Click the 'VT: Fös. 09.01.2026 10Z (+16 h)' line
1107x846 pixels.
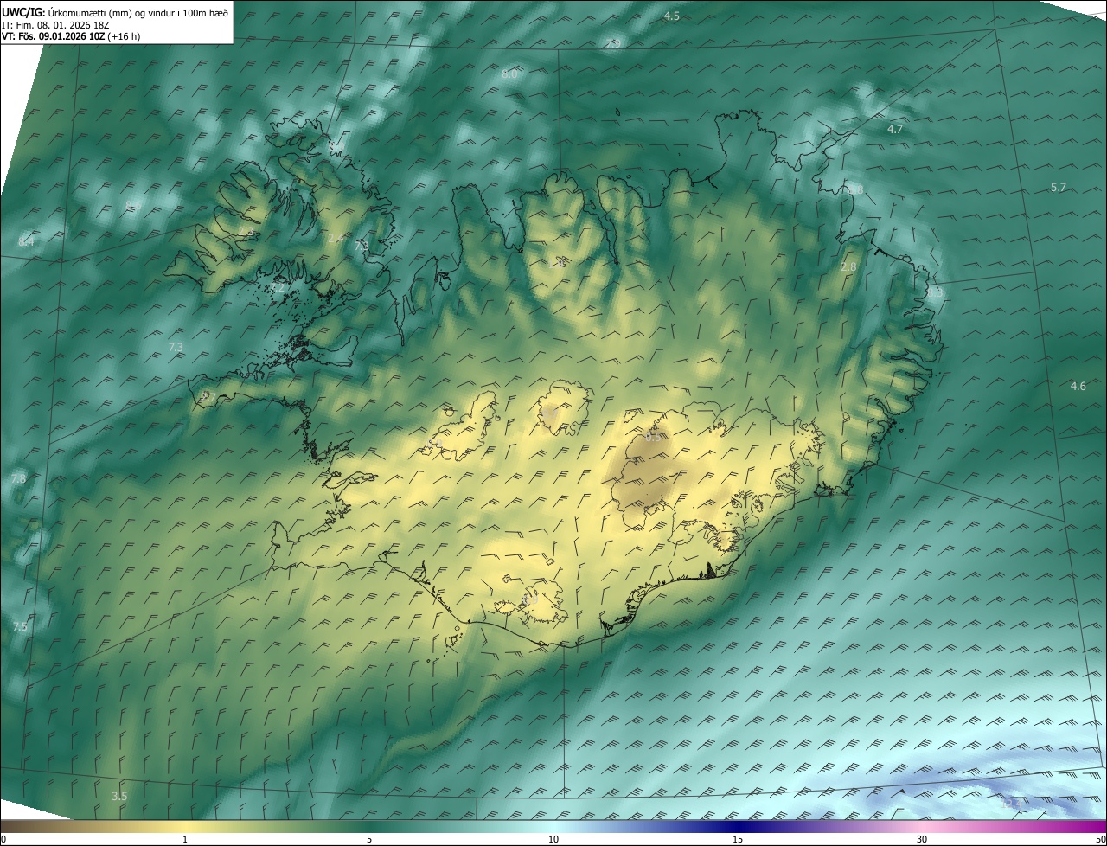click(x=71, y=36)
